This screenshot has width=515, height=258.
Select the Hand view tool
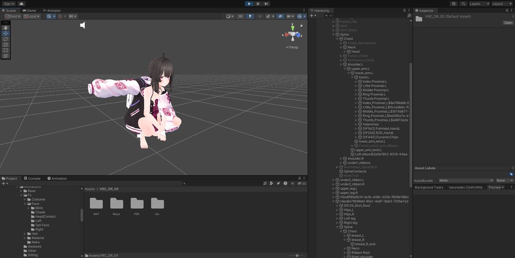(6, 27)
